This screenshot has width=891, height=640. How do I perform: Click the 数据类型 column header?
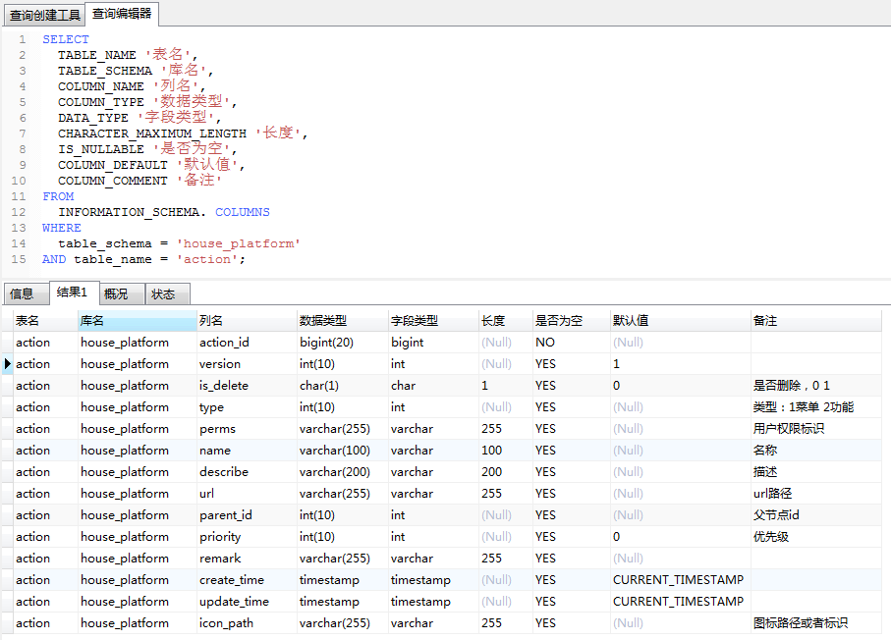point(343,321)
